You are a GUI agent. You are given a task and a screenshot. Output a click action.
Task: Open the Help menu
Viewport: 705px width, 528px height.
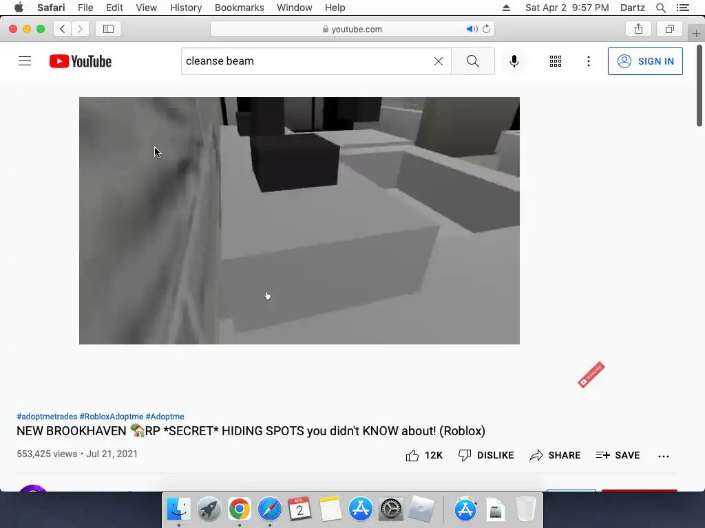point(335,8)
